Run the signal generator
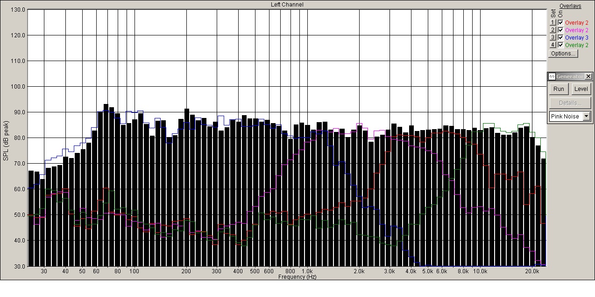 pyautogui.click(x=559, y=89)
